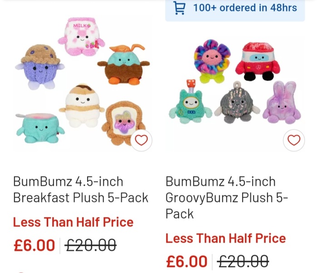Image resolution: width=317 pixels, height=273 pixels.
Task: Click the shopping trolley icon in badge
Action: (x=180, y=8)
